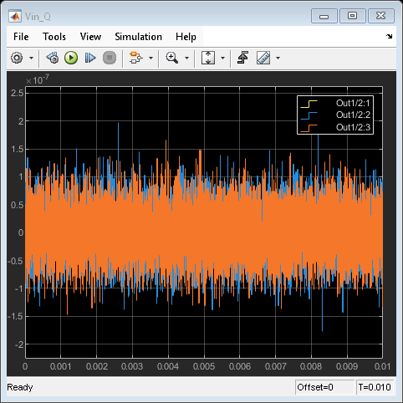Expand the axis scaling options arrow
The image size is (403, 403).
point(222,58)
